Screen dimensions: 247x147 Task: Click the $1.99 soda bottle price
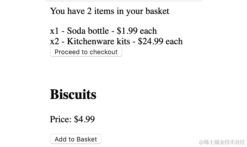tap(127, 31)
